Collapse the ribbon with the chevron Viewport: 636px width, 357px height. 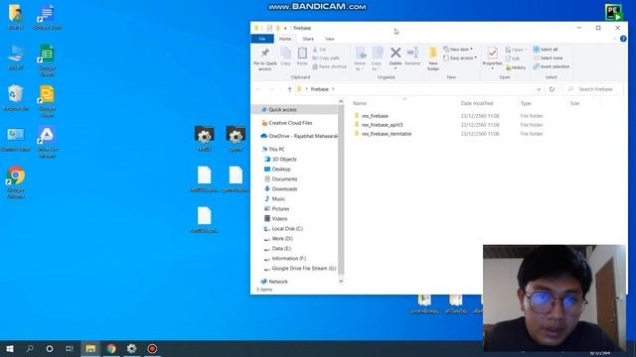pos(614,39)
